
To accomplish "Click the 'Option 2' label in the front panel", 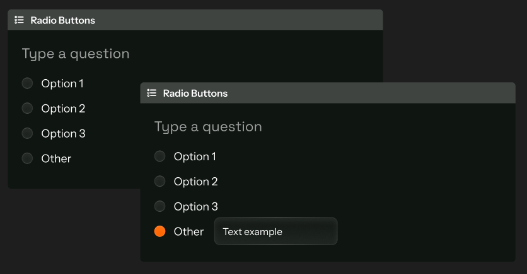I will tap(195, 182).
